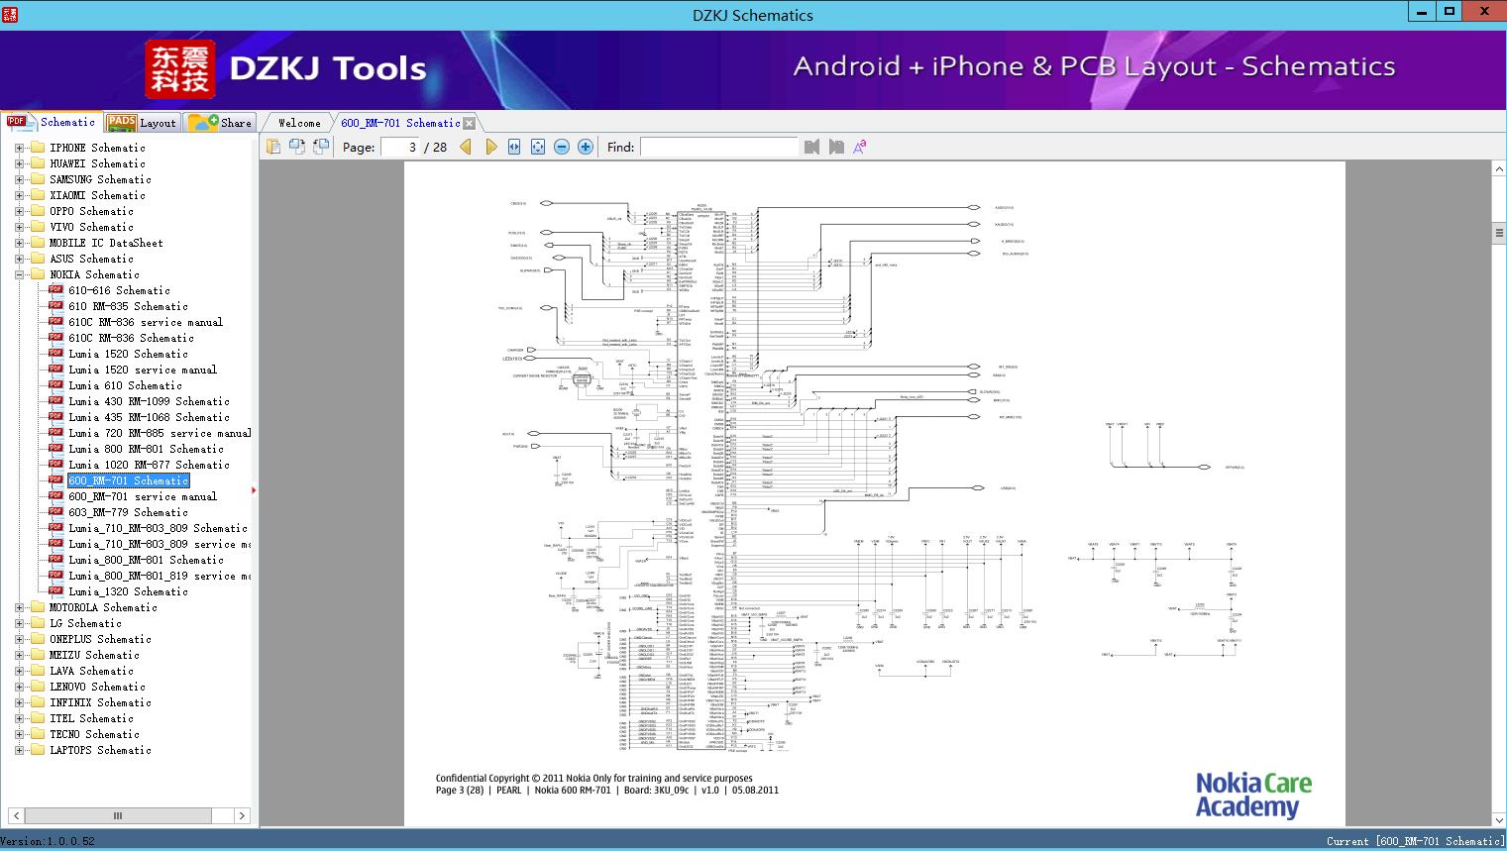The image size is (1507, 851).
Task: Select 603_RM-779 Schematic in the tree
Action: tap(128, 512)
